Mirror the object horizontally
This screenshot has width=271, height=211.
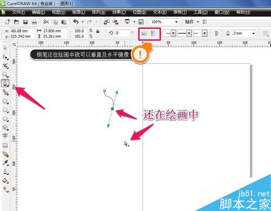(x=144, y=34)
